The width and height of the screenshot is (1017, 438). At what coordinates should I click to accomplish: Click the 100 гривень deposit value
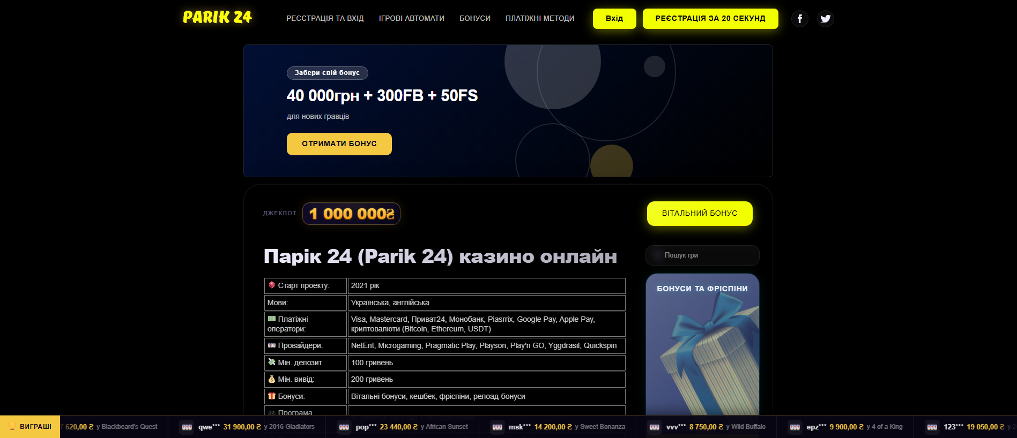point(486,363)
